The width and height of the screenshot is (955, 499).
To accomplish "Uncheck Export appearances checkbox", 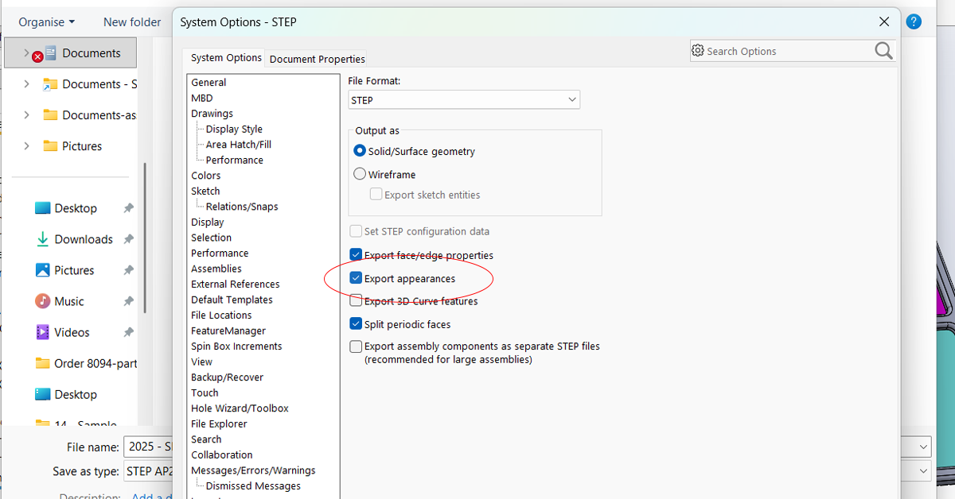I will click(x=356, y=279).
